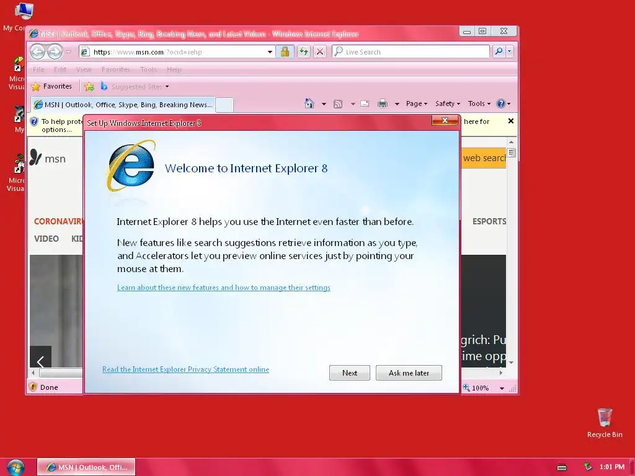Click the status bar security warning icon
635x476 pixels.
point(33,387)
